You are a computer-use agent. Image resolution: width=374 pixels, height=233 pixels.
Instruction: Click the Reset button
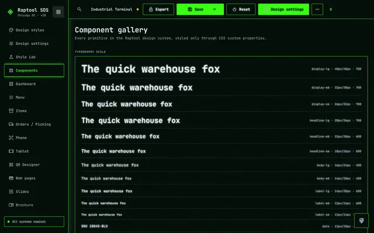(241, 9)
